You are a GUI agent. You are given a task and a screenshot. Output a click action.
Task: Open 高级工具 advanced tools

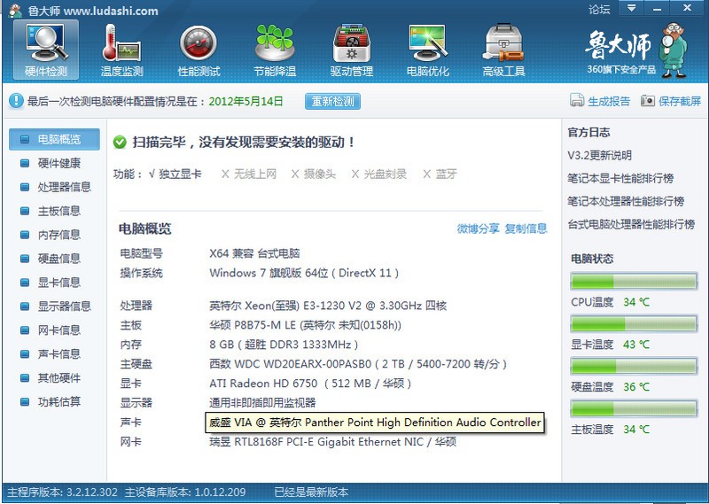click(503, 50)
